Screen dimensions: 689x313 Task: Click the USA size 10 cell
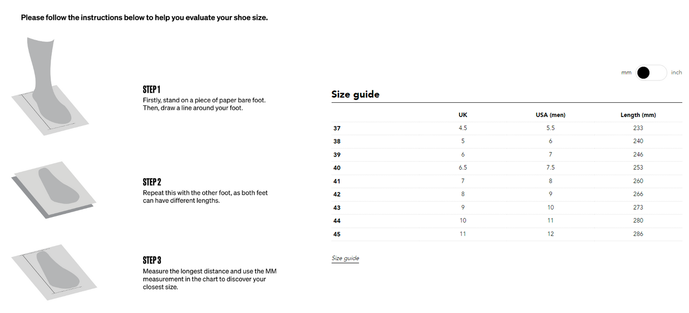[550, 207]
